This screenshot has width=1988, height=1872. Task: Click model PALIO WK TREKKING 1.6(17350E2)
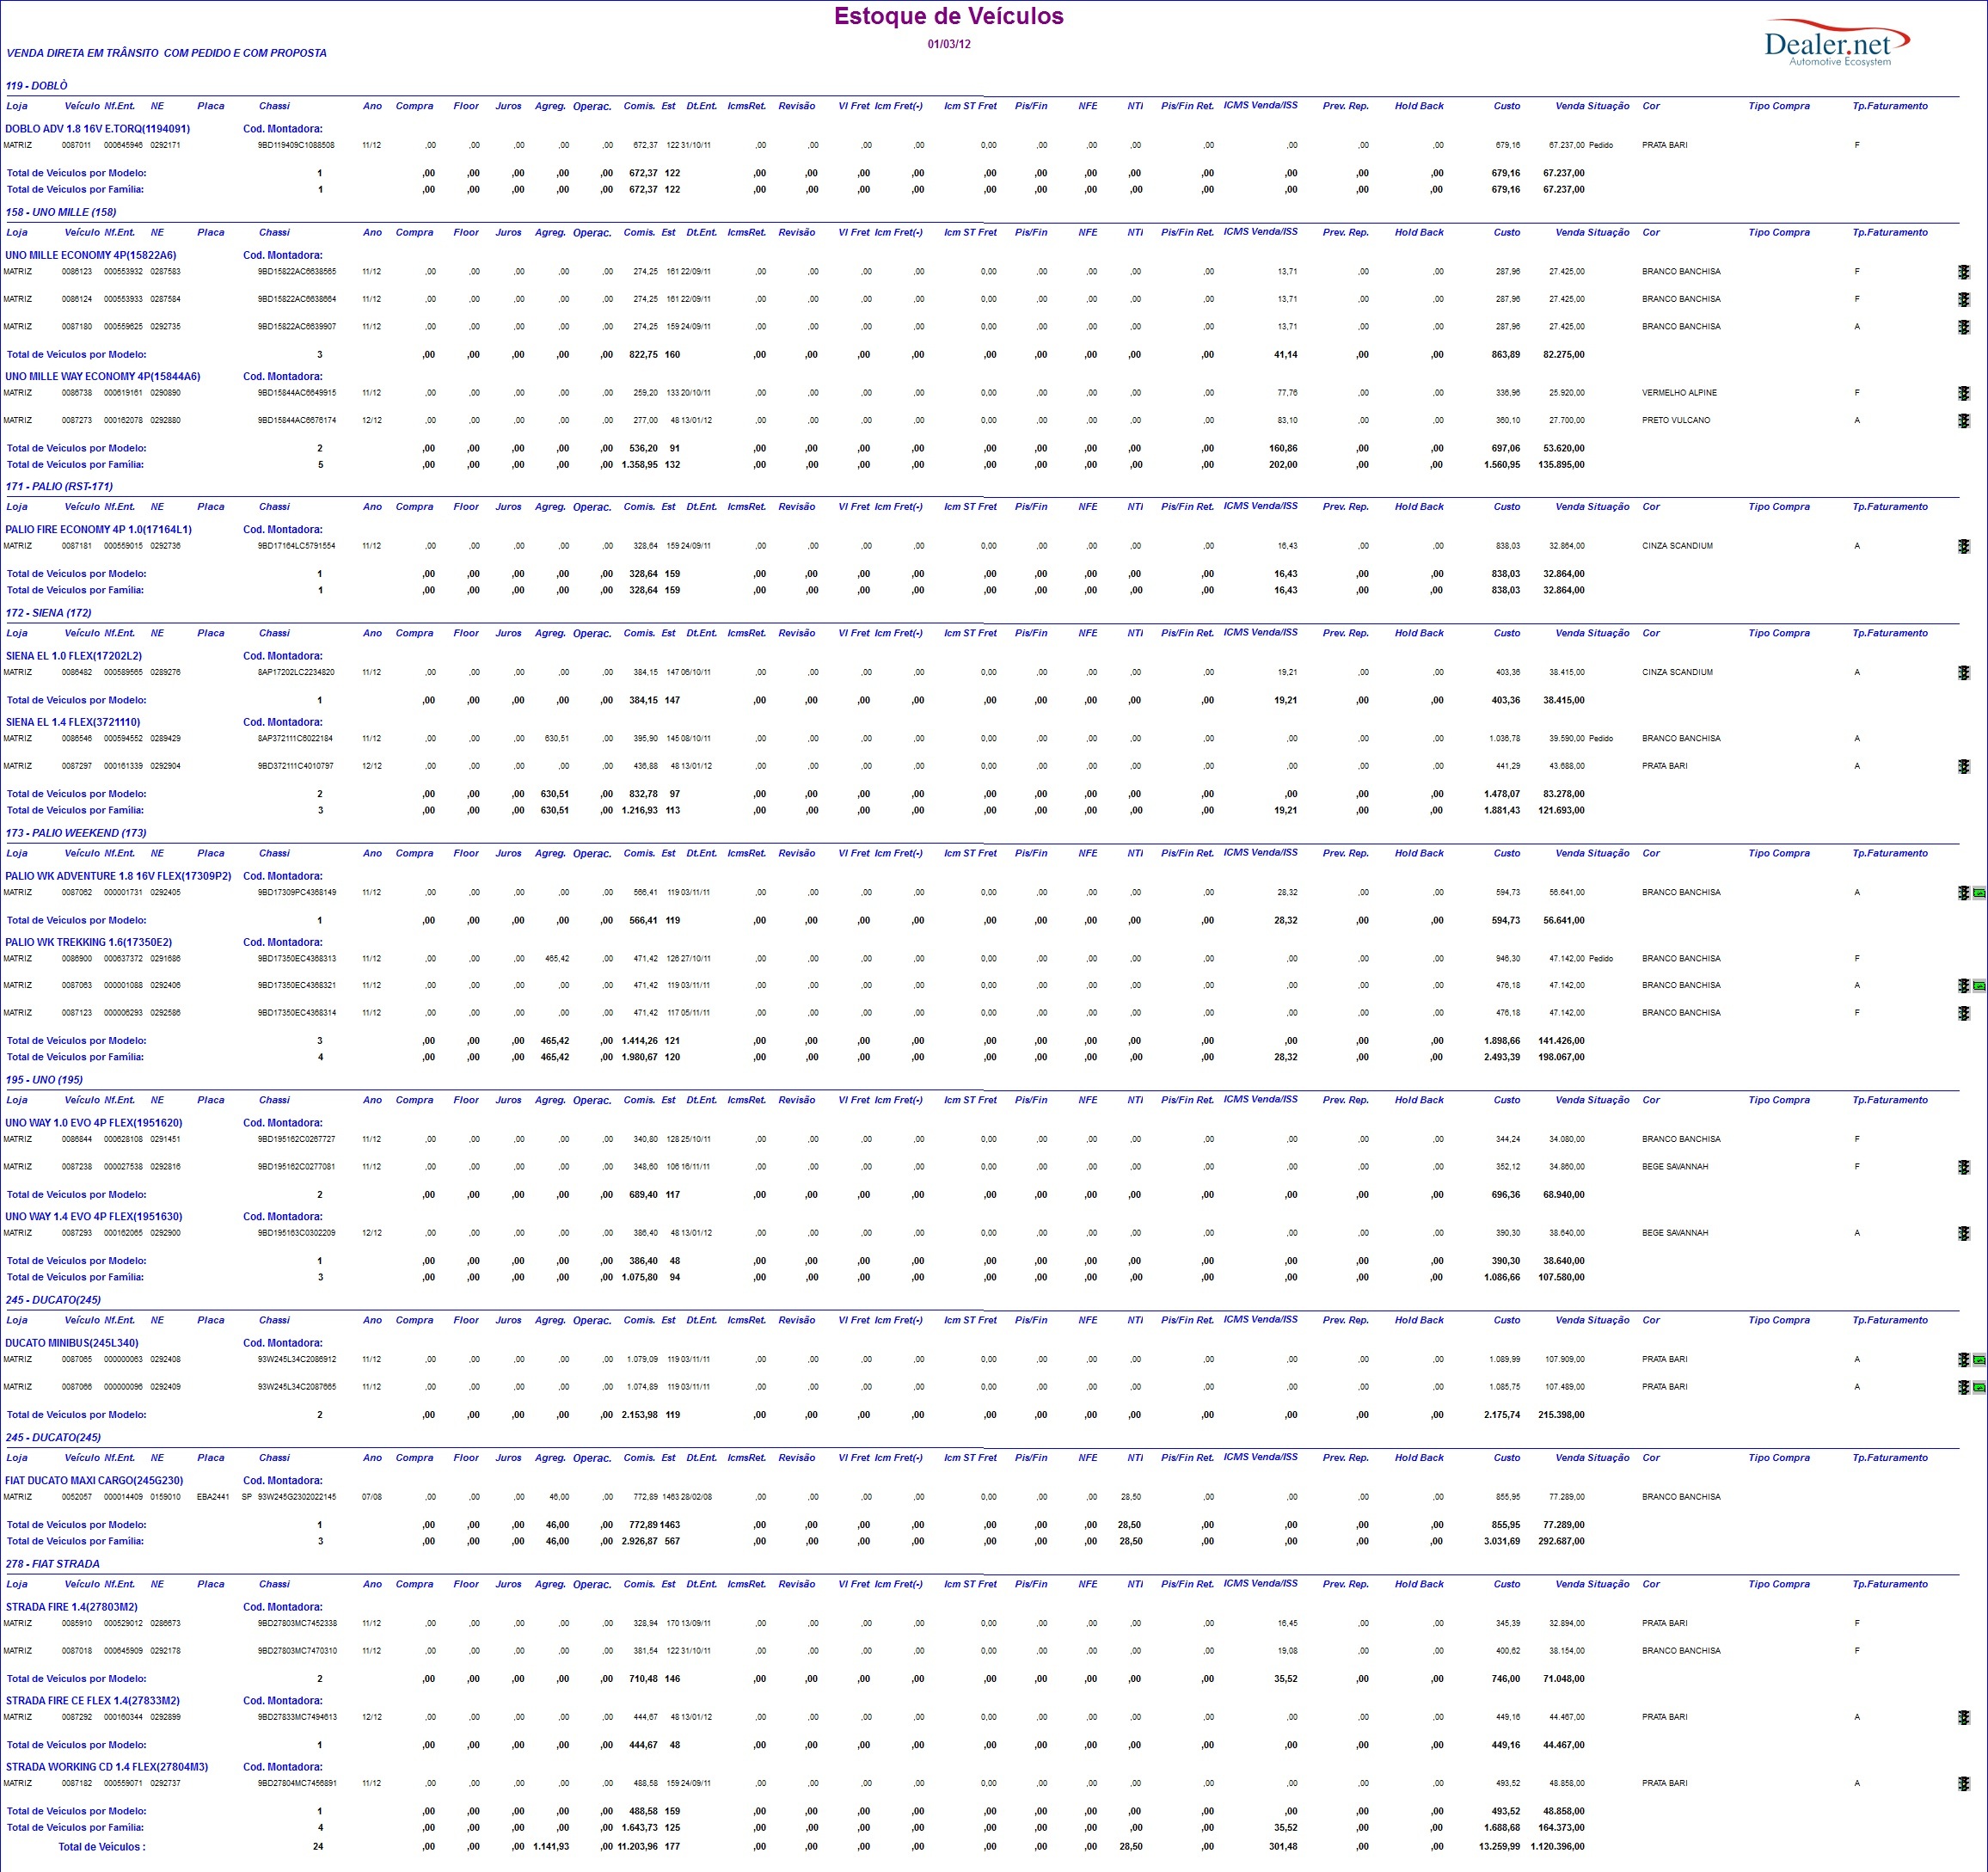pyautogui.click(x=88, y=942)
